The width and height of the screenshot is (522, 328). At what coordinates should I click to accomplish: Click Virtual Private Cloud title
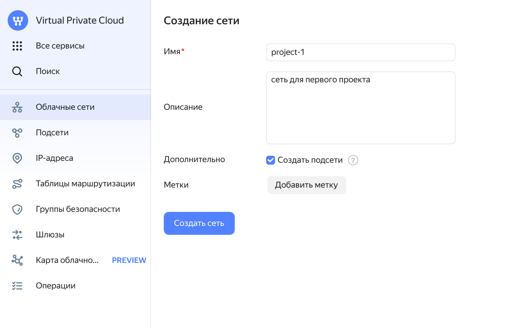point(80,20)
